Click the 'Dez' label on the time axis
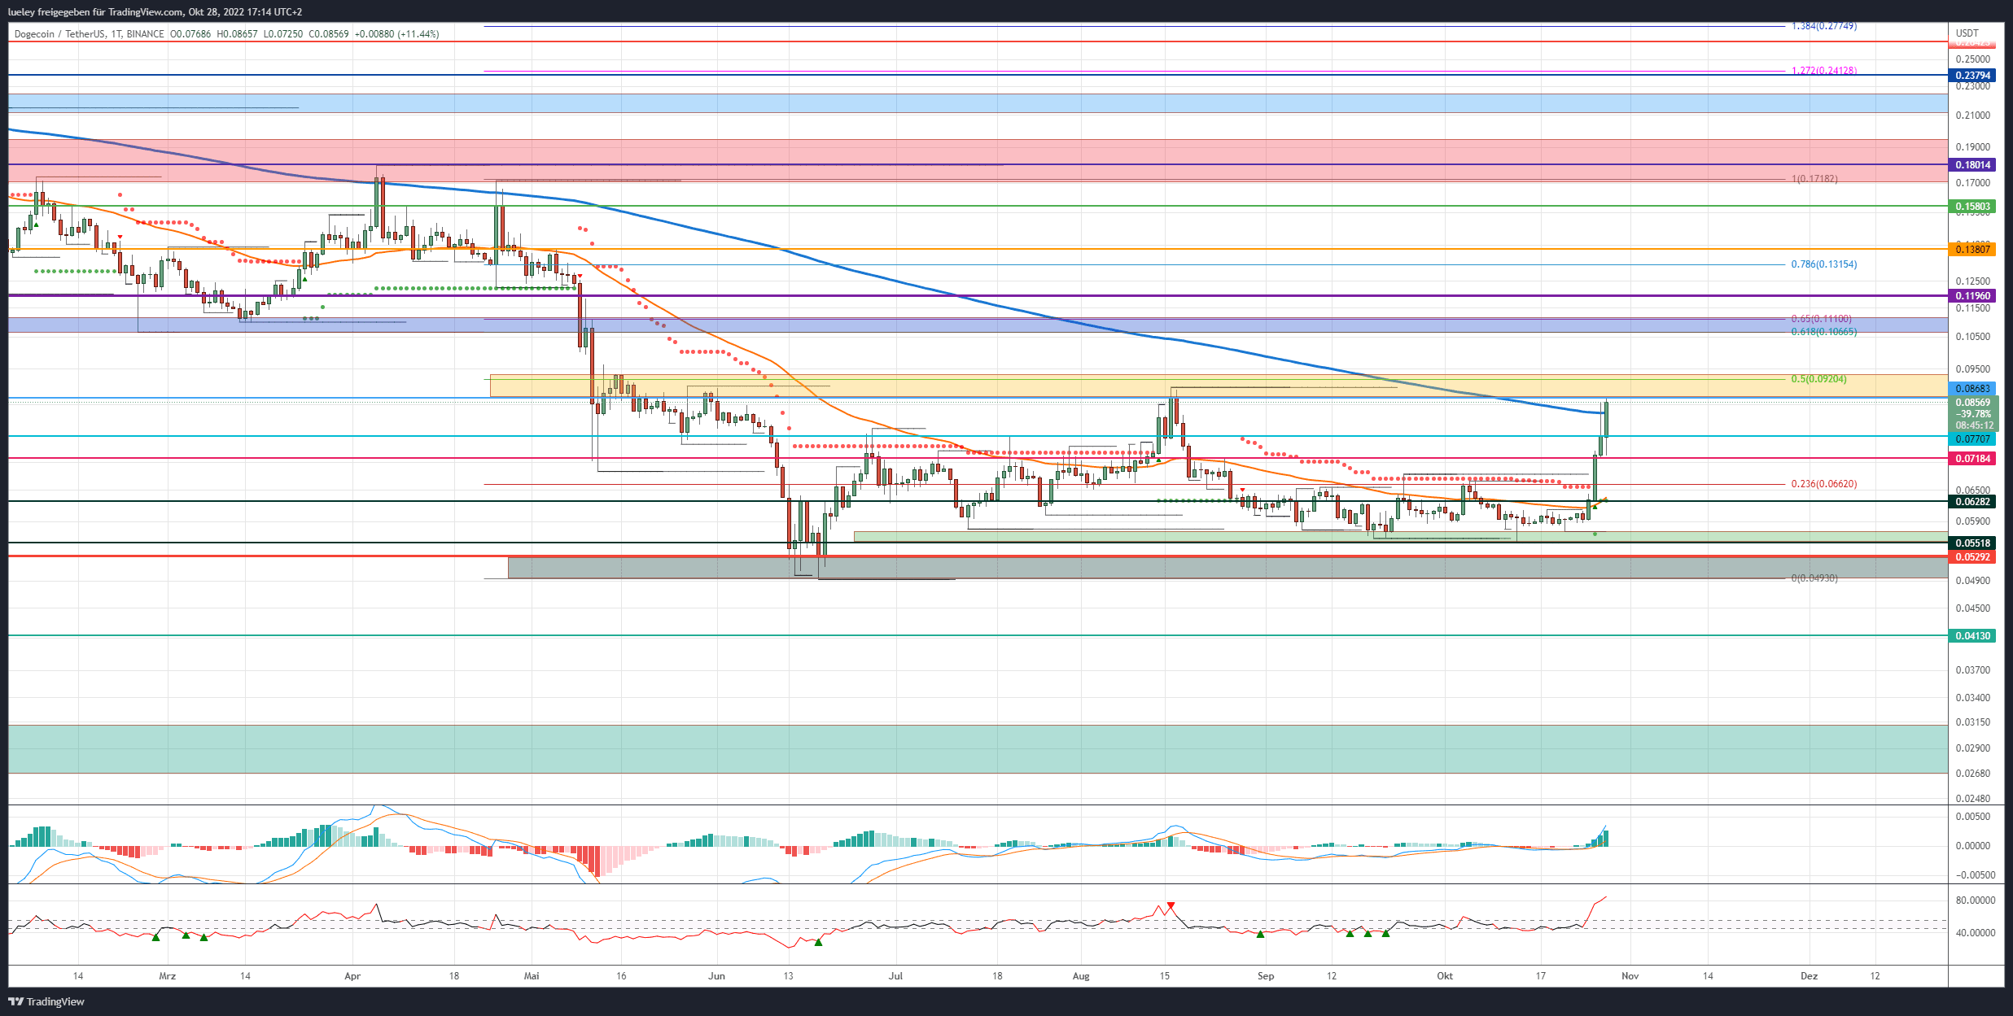The width and height of the screenshot is (2013, 1016). (x=1809, y=976)
